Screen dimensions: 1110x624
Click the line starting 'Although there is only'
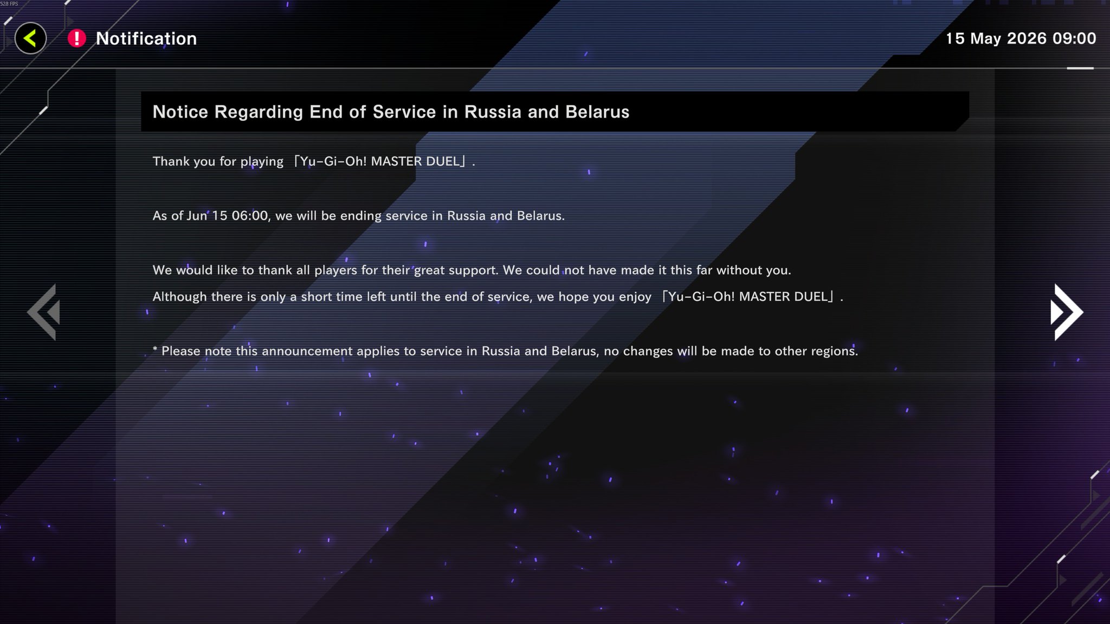click(498, 297)
